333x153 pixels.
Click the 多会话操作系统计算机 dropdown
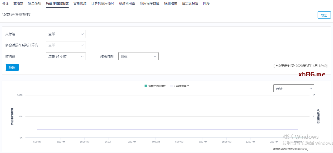(66, 45)
